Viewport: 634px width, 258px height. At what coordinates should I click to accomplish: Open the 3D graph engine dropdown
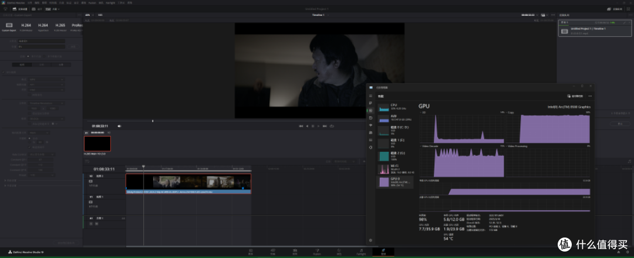[x=421, y=112]
